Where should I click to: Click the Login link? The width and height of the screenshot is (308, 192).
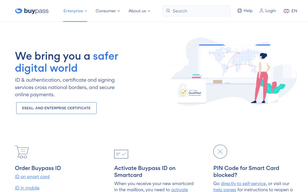[268, 11]
